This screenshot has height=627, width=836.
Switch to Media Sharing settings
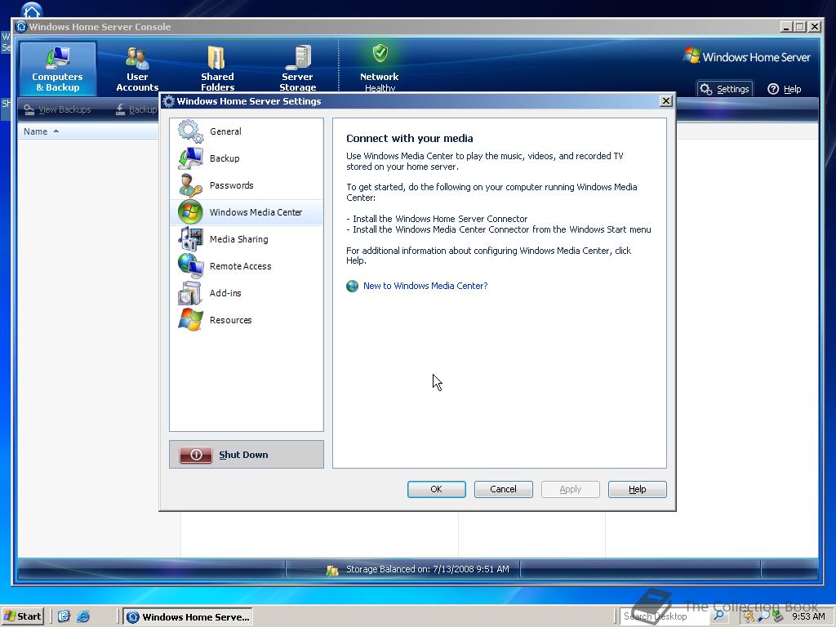240,238
